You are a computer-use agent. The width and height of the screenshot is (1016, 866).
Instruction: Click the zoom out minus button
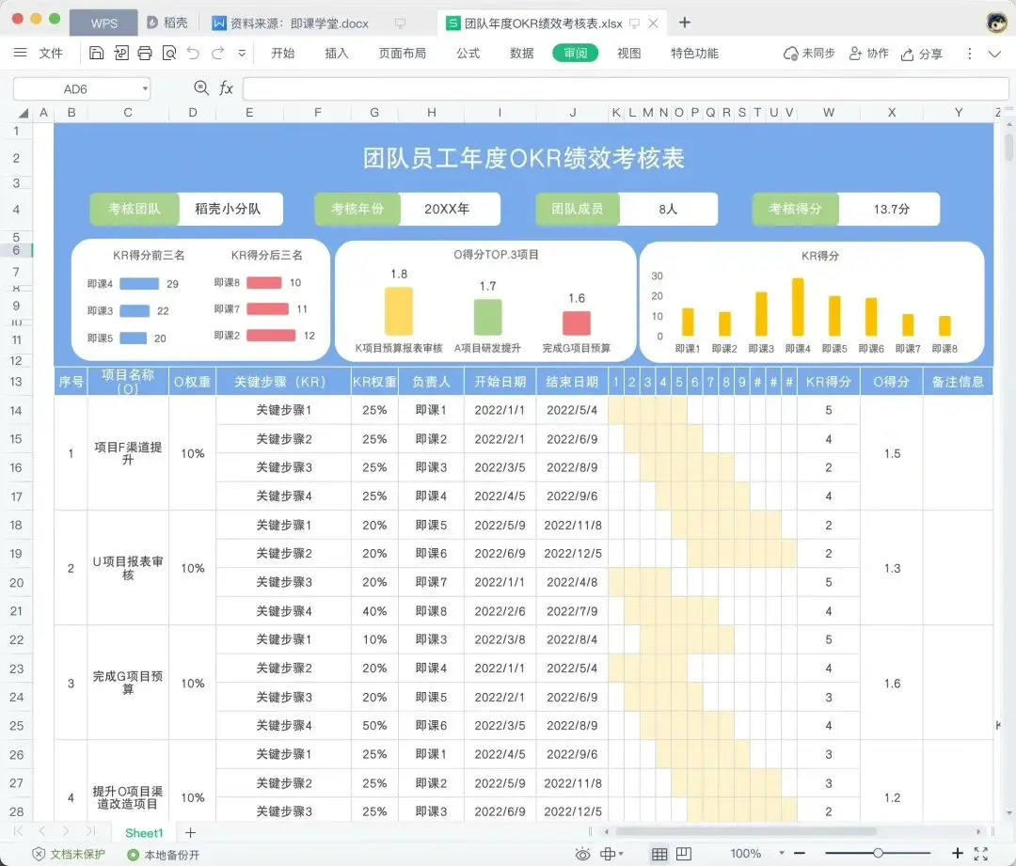coord(800,854)
